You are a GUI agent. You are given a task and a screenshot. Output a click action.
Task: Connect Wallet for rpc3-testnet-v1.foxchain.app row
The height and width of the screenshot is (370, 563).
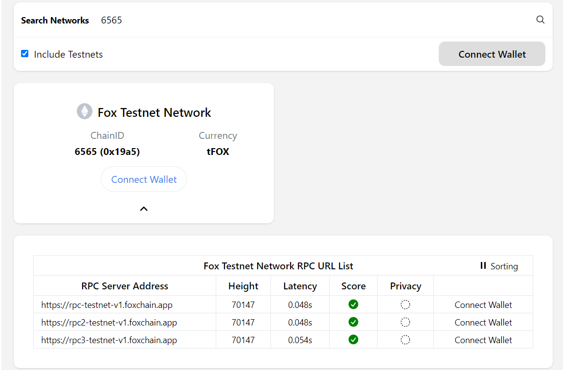483,340
